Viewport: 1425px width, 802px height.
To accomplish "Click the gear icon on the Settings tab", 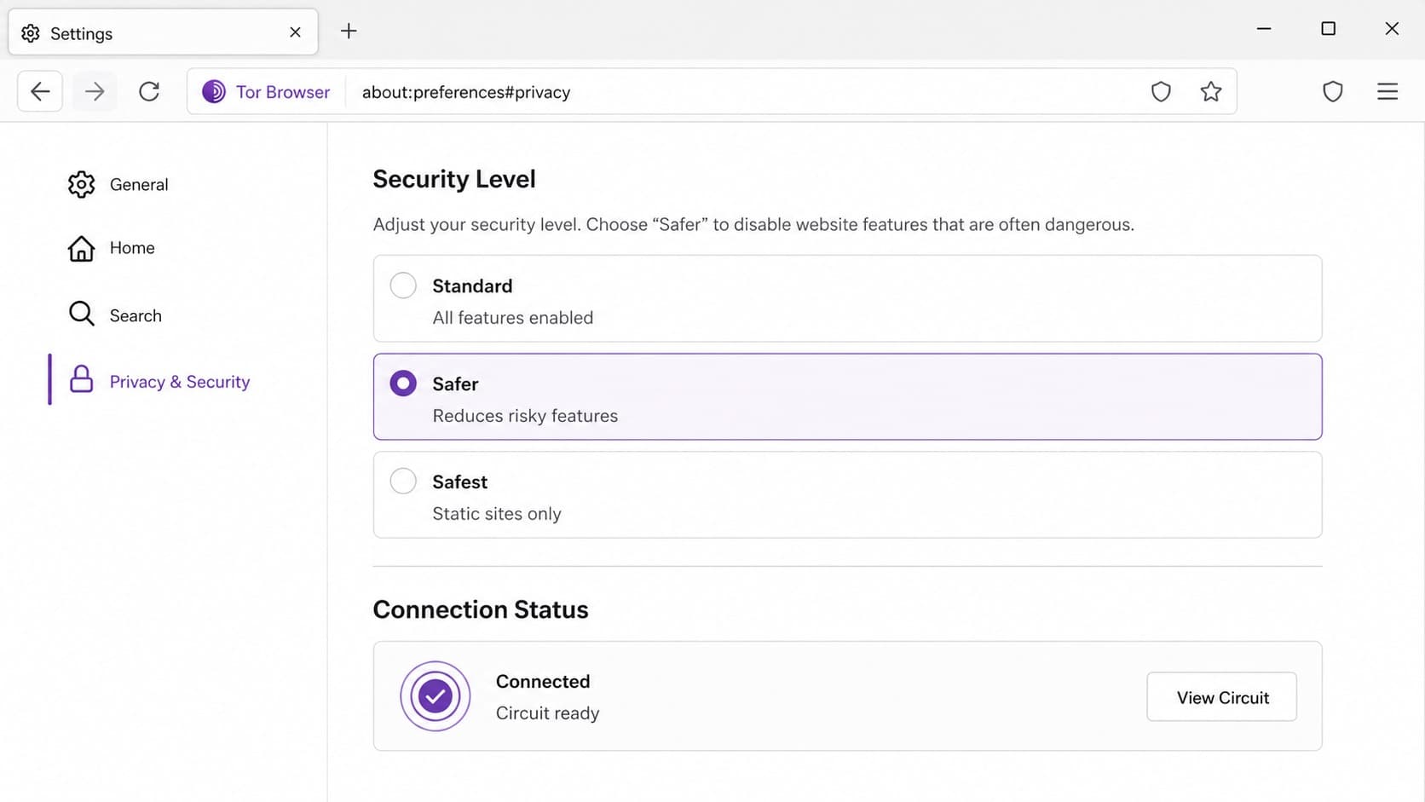I will point(31,33).
